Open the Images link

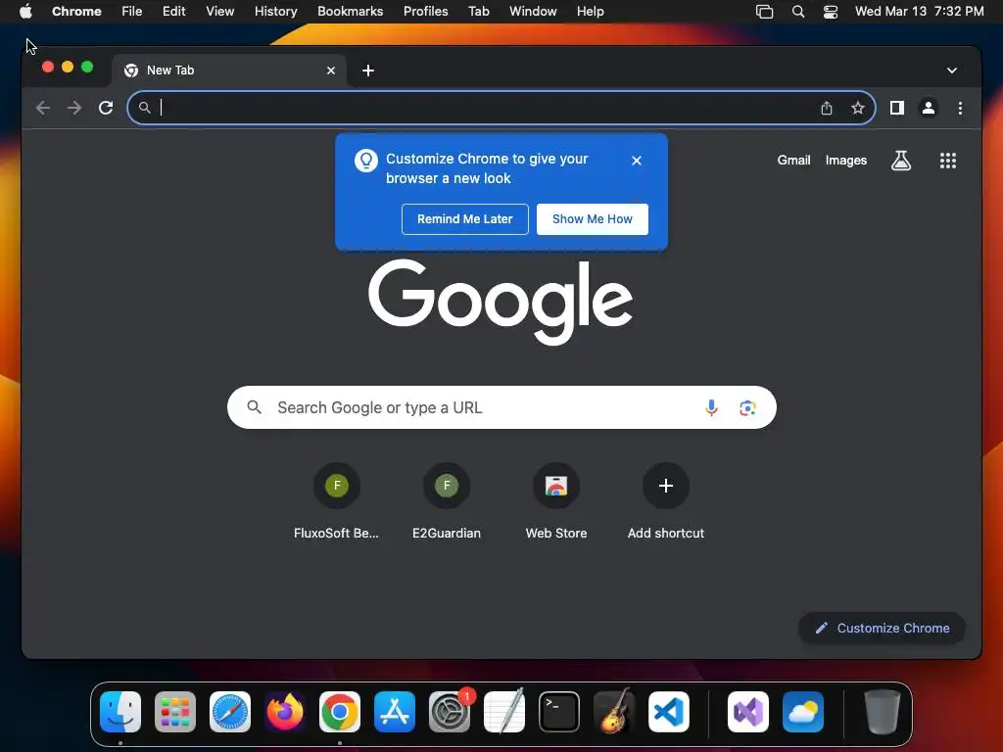pyautogui.click(x=845, y=161)
